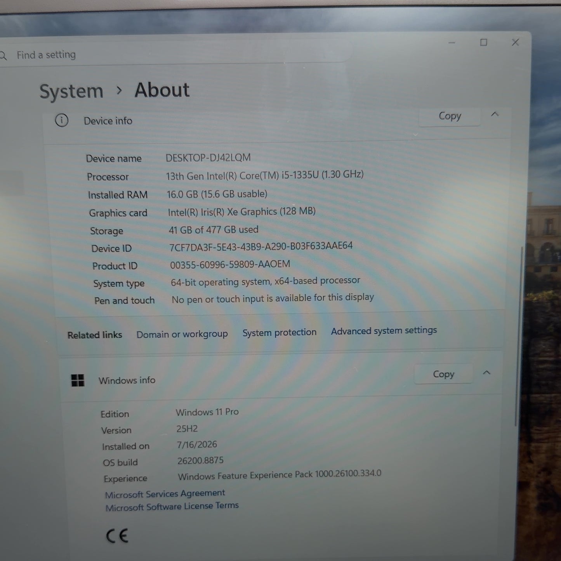This screenshot has width=561, height=561.
Task: Click the Product ID label
Action: click(115, 266)
